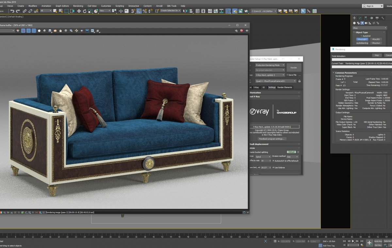Image resolution: width=392 pixels, height=248 pixels.
Task: Select the Geometry category icon
Action: [x=354, y=23]
